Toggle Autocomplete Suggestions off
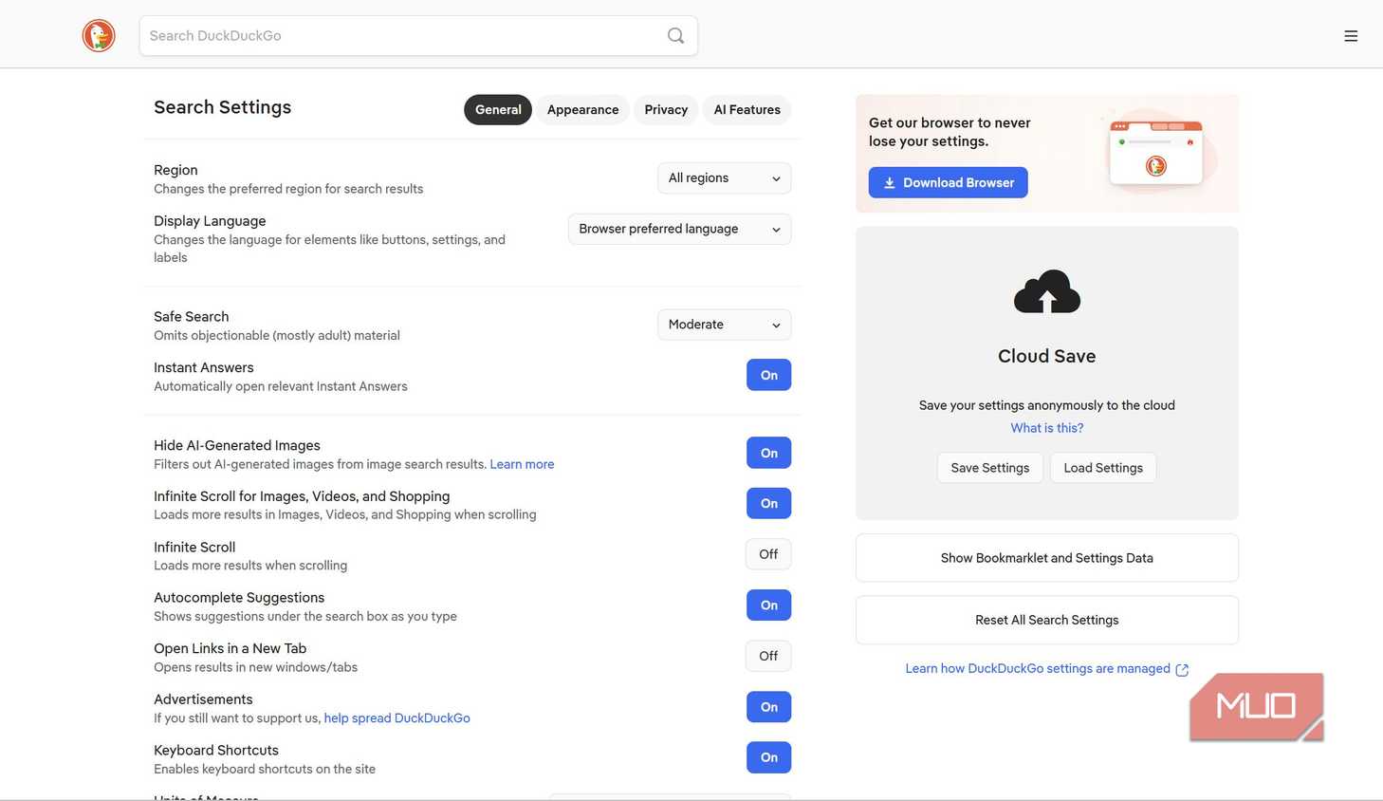This screenshot has width=1383, height=801. click(768, 605)
